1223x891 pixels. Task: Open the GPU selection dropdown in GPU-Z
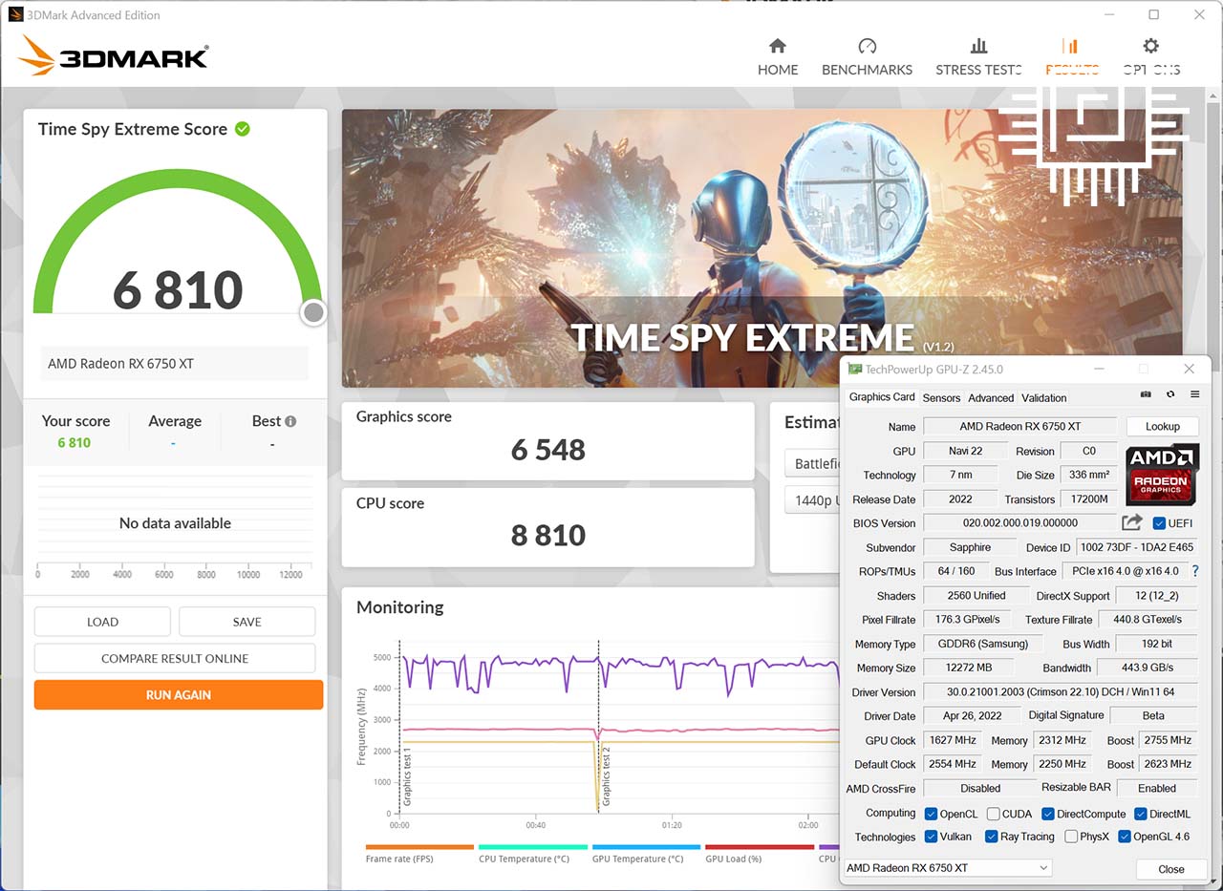tap(947, 867)
